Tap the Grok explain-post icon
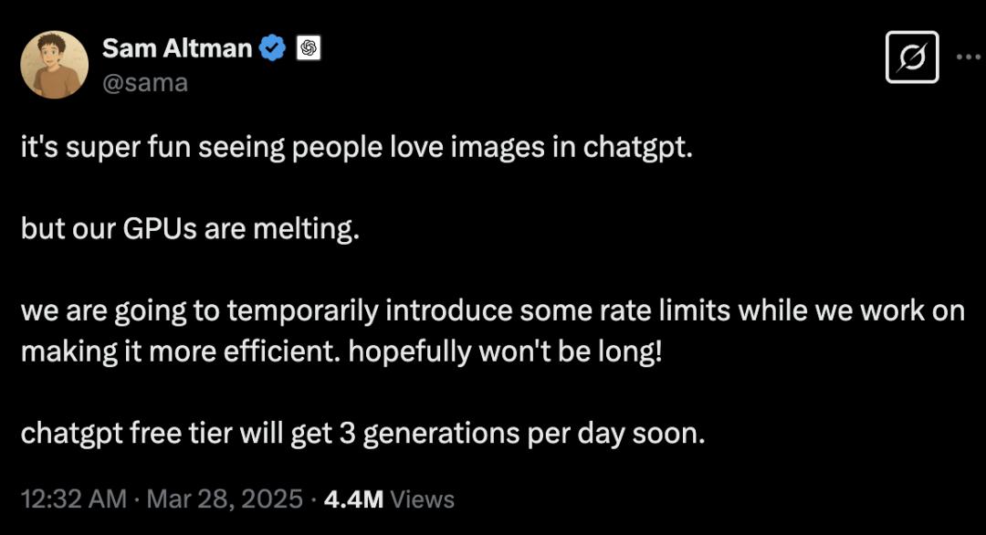 tap(912, 58)
